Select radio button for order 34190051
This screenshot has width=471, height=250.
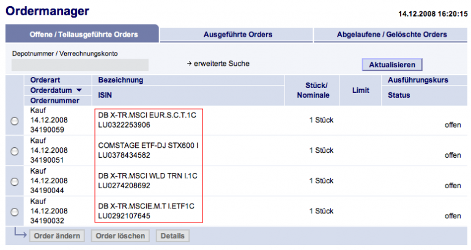coord(15,151)
